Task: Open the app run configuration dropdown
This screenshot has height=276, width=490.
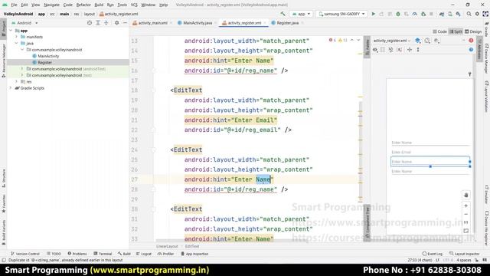Action: pyautogui.click(x=301, y=14)
